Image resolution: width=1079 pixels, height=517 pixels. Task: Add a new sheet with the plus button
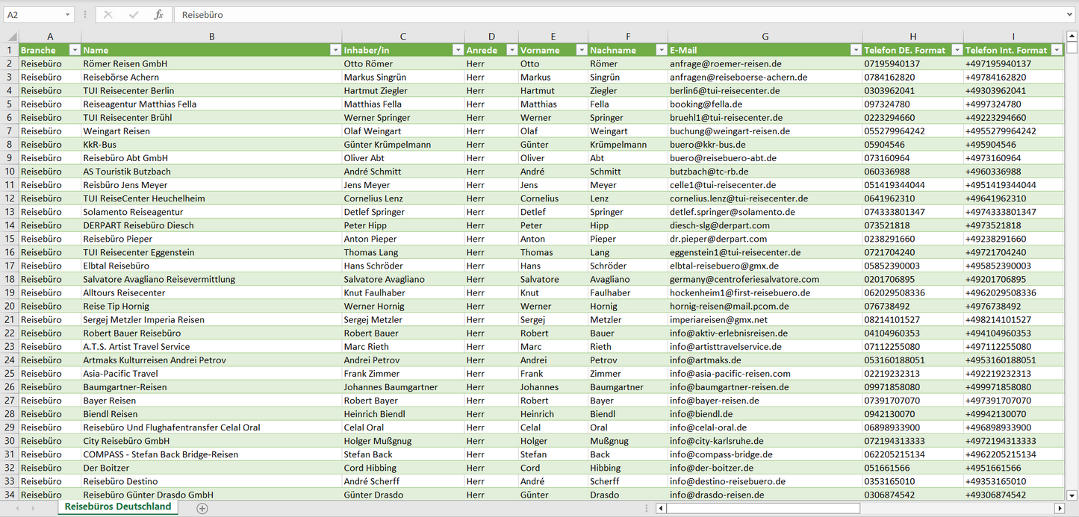tap(202, 508)
